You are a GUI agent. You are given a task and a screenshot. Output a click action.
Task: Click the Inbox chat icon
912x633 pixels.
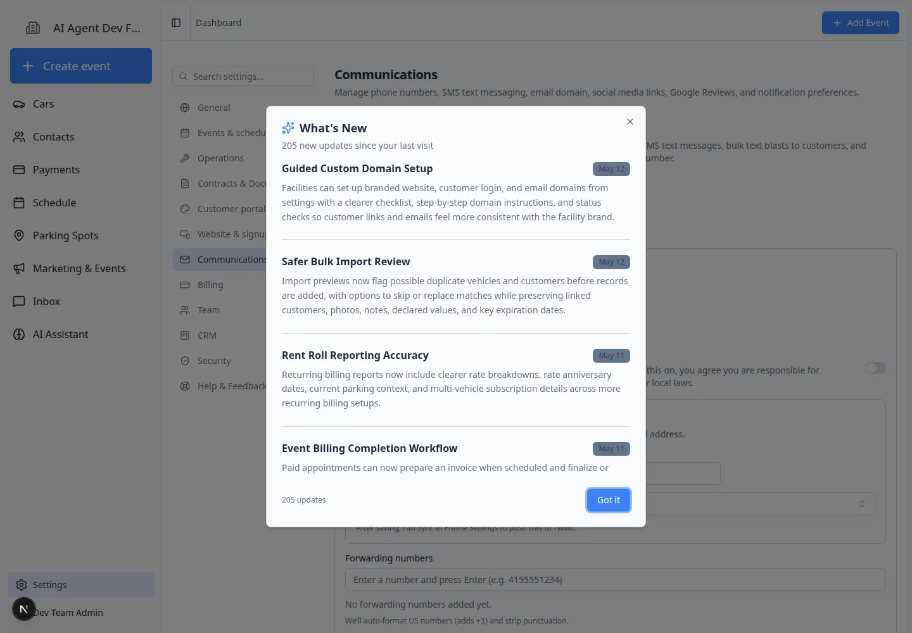coord(19,301)
